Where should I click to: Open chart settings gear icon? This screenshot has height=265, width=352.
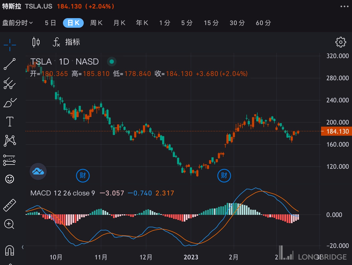(x=341, y=42)
